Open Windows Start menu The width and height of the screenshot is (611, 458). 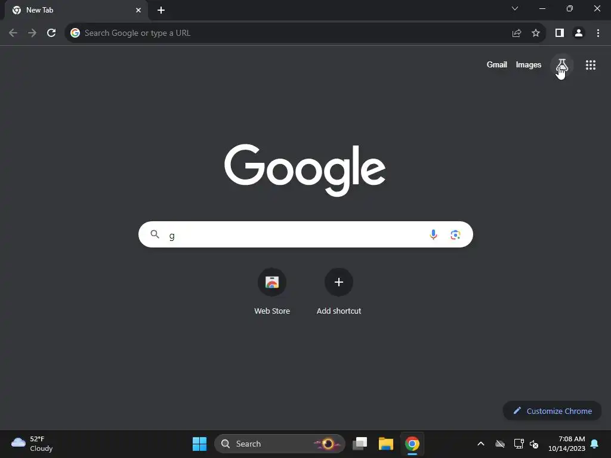pyautogui.click(x=199, y=444)
